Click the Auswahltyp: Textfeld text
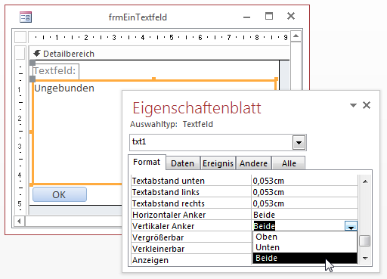387x279 pixels. tap(172, 124)
